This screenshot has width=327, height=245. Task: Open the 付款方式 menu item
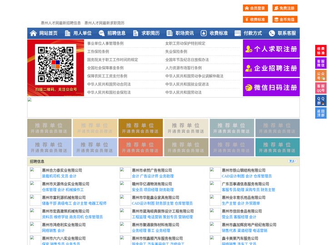[253, 33]
